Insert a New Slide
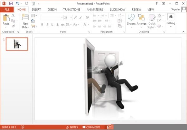Viewport: 187px width, 130px height. [25, 20]
